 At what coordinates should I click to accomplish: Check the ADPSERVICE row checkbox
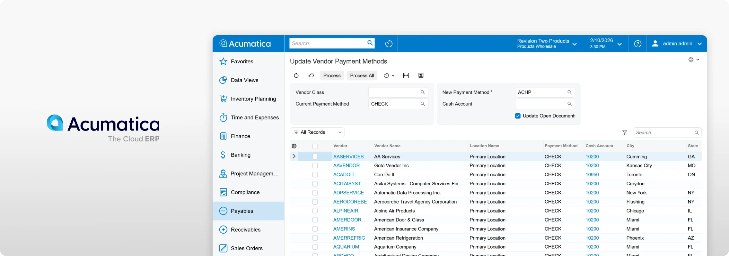tap(315, 193)
